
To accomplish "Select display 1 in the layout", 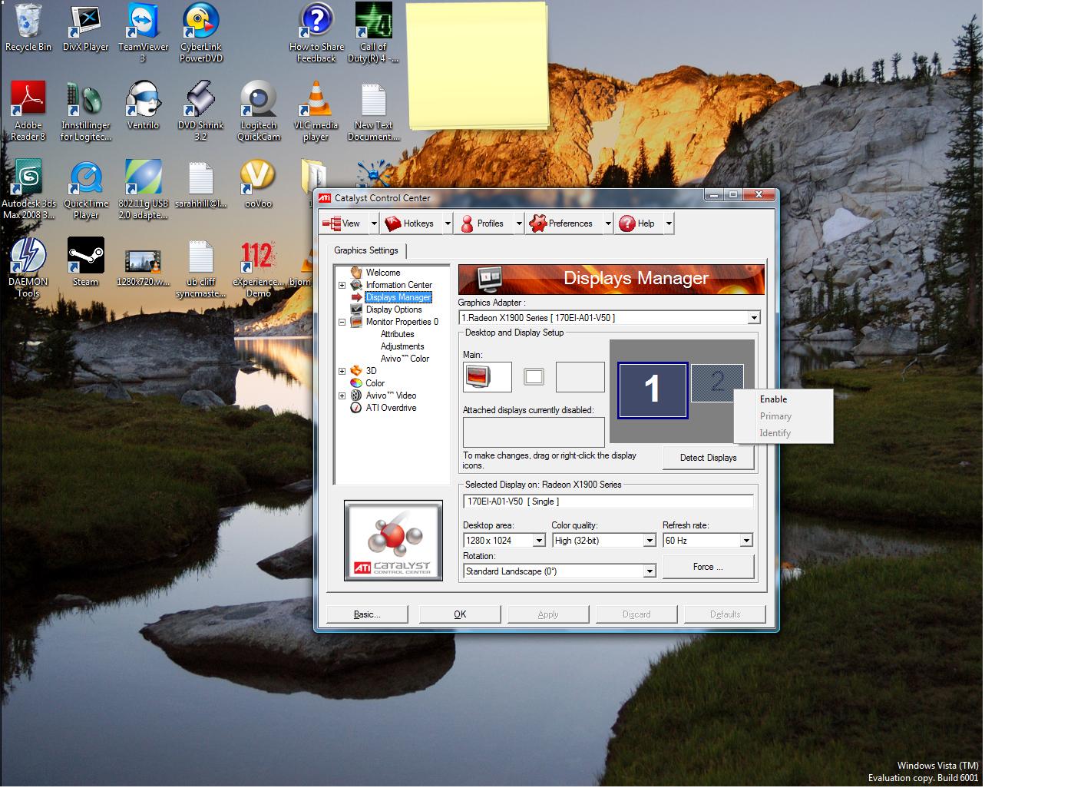I will pos(652,390).
